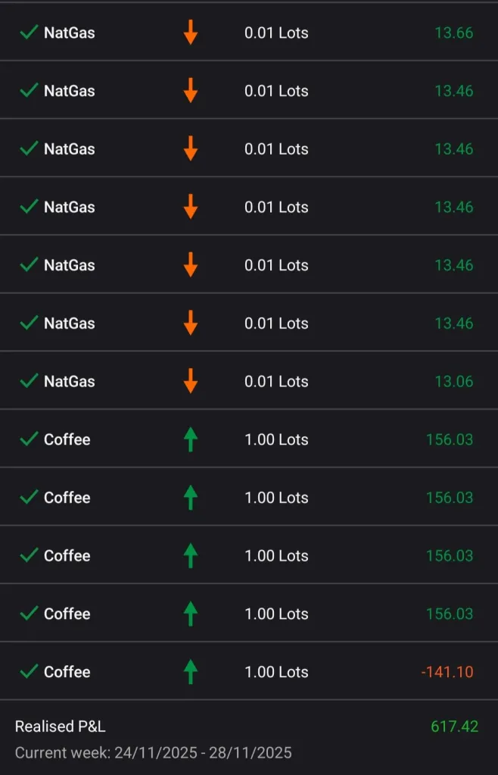
Task: Tap the Realised P&L label
Action: [x=61, y=727]
